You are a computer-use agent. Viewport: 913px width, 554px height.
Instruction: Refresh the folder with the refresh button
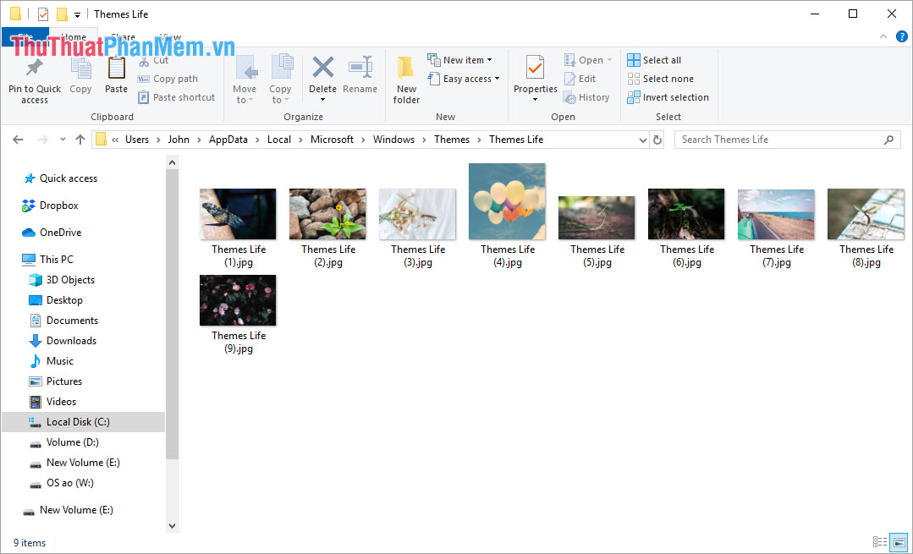pyautogui.click(x=658, y=139)
